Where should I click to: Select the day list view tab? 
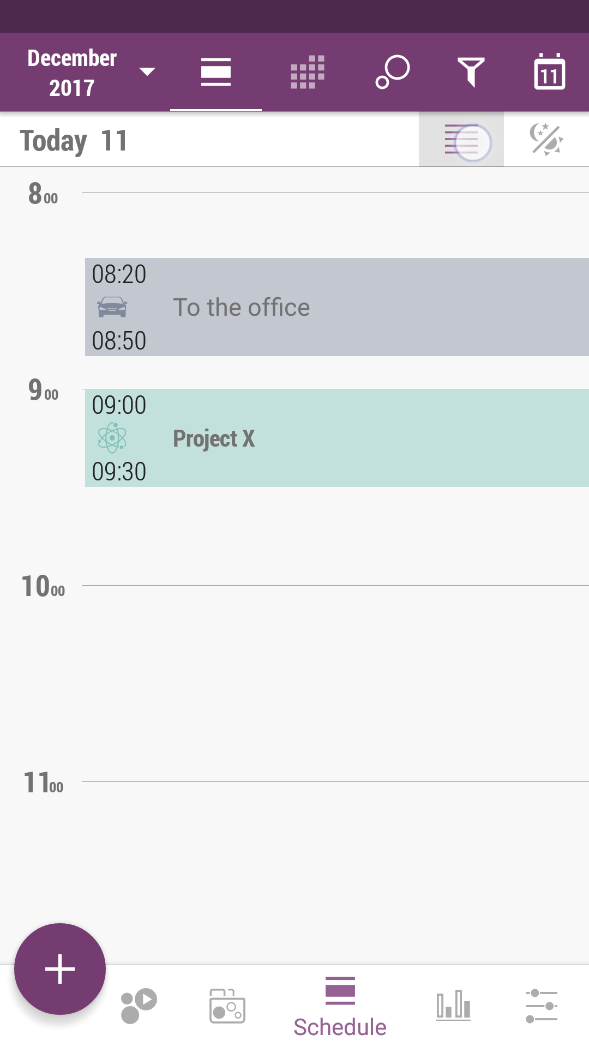[x=216, y=72]
